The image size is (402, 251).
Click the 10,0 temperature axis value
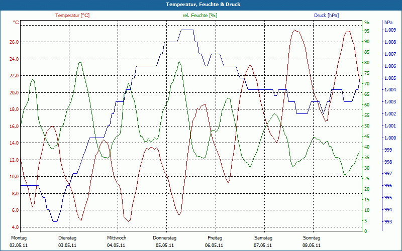[x=14, y=177]
